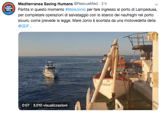Click the word 'Partita' starting the tweet
162x114 pixels.
click(24, 9)
